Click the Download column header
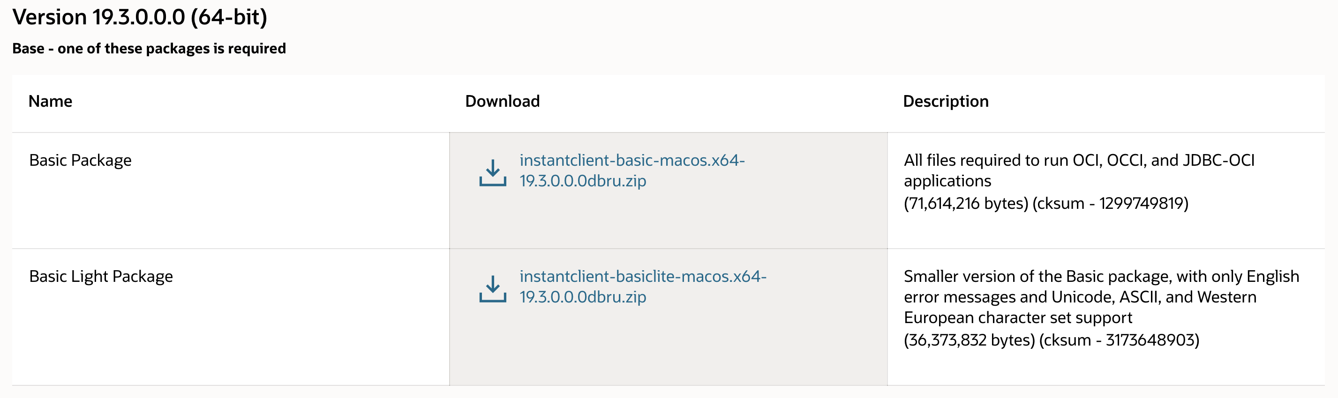1338x398 pixels. point(502,101)
